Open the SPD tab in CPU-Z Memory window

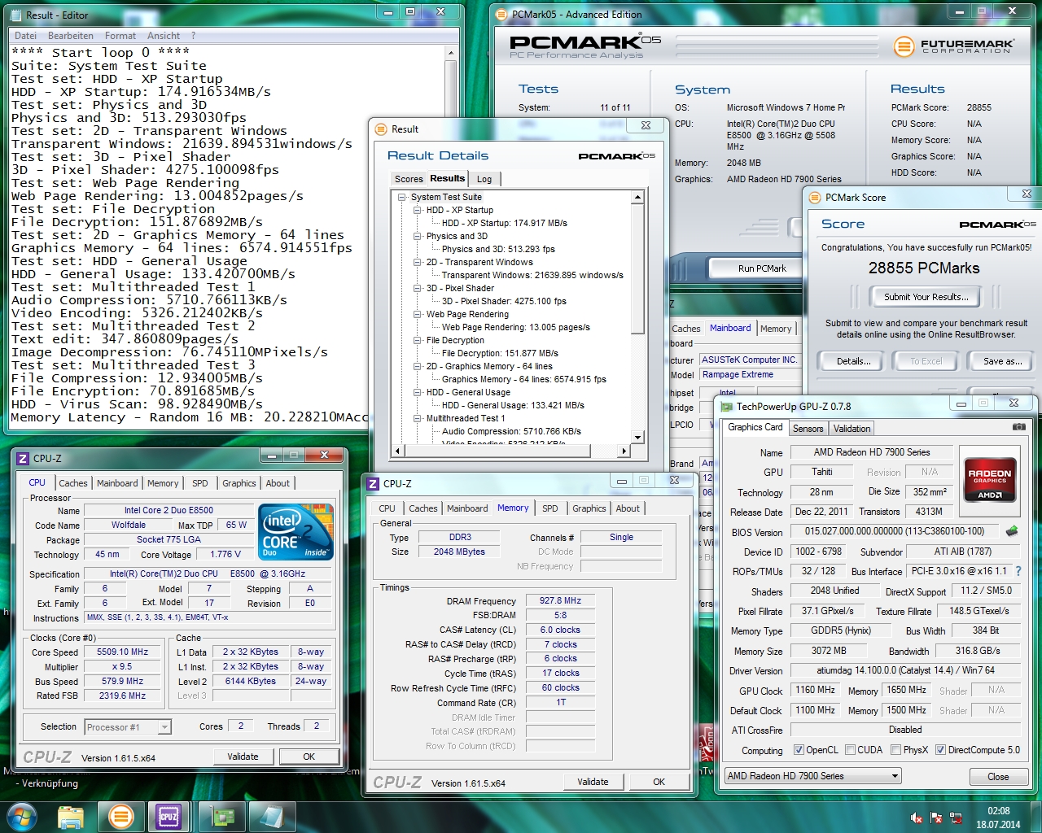click(x=550, y=508)
